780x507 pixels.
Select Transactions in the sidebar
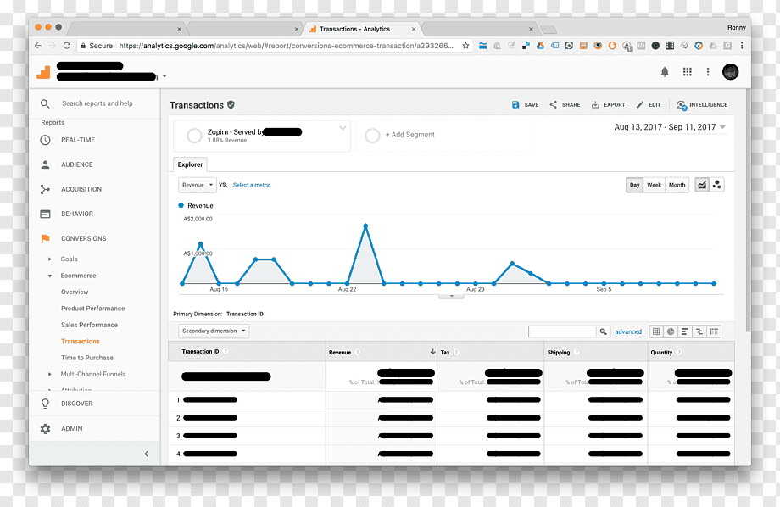tap(80, 342)
